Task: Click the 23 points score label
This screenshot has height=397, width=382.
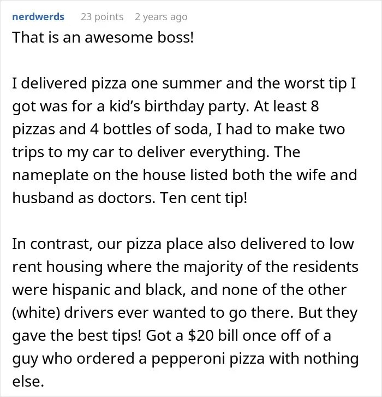Action: [102, 17]
